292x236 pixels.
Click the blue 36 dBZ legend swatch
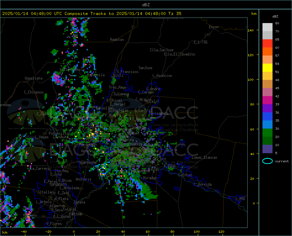tap(267, 116)
